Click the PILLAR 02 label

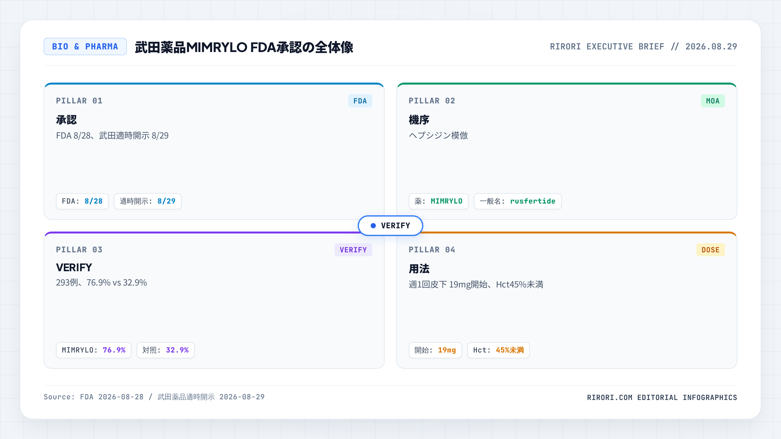pyautogui.click(x=432, y=101)
